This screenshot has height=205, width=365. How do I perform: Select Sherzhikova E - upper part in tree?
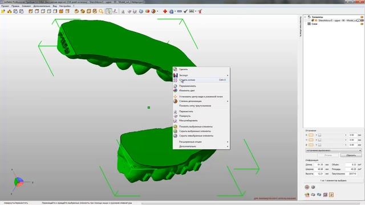337,20
